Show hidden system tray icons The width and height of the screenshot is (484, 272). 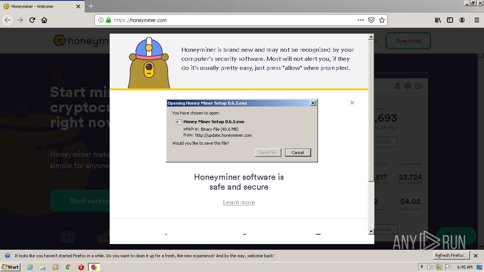tap(422, 267)
